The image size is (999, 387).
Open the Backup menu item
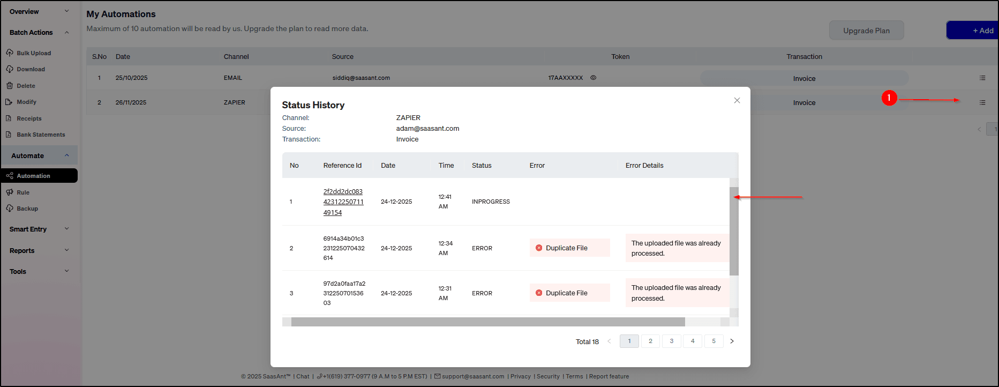coord(27,209)
